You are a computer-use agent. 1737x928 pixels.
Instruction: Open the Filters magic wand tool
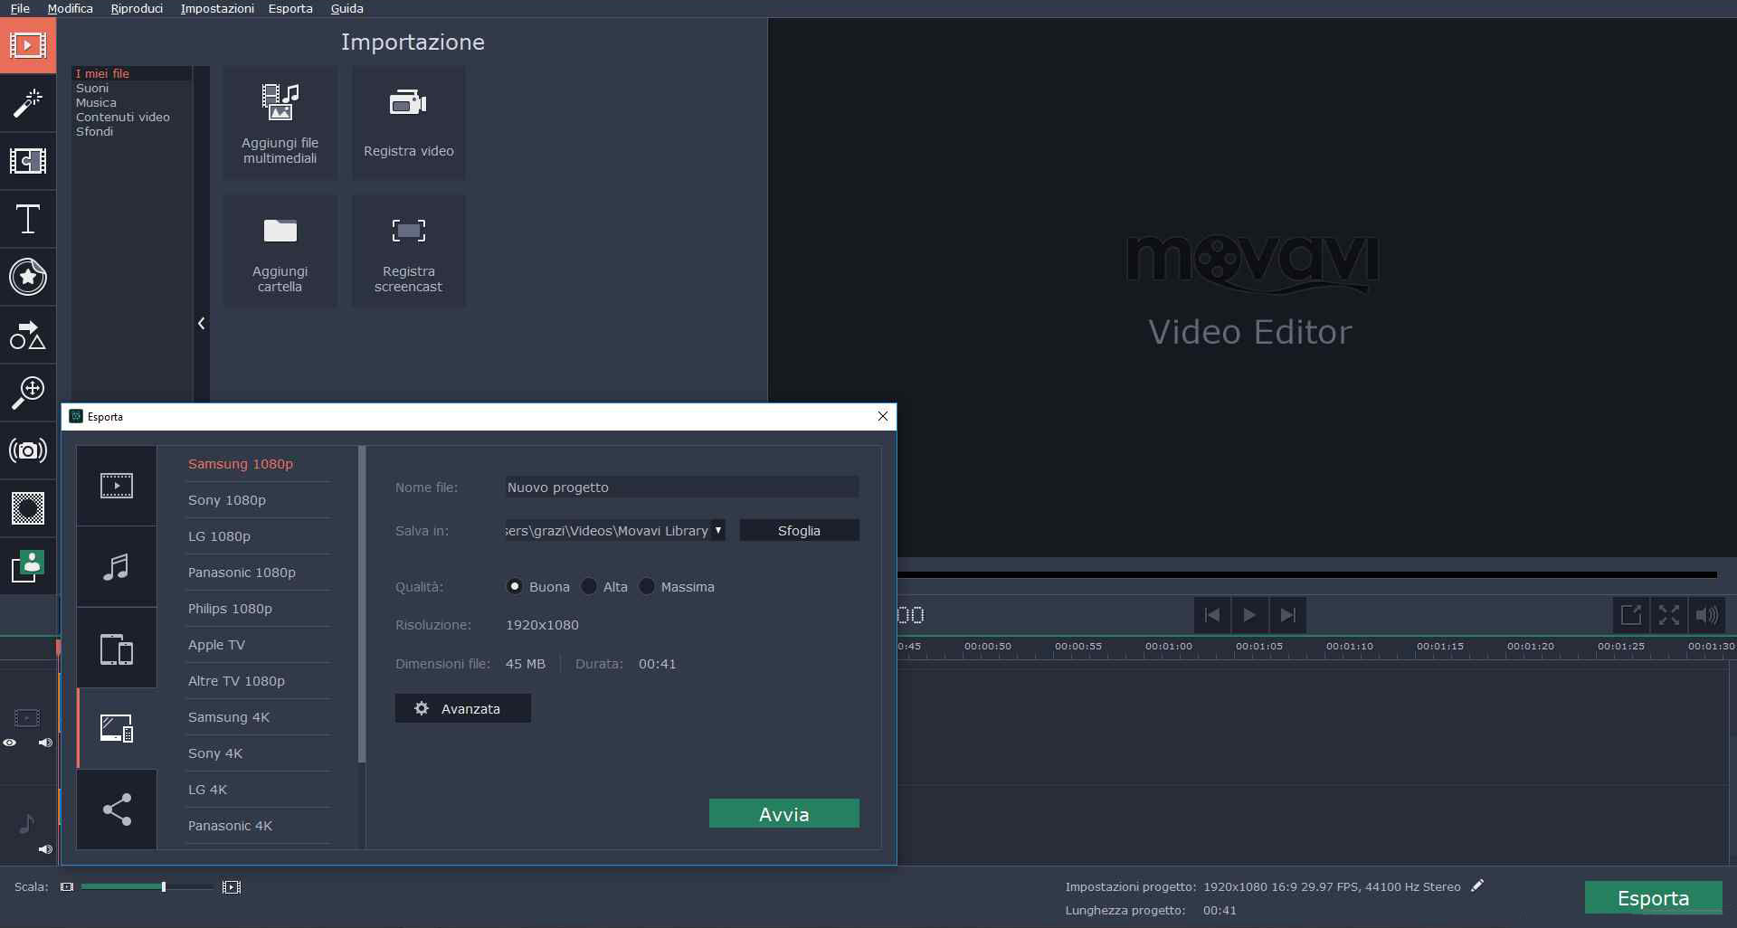click(x=27, y=103)
